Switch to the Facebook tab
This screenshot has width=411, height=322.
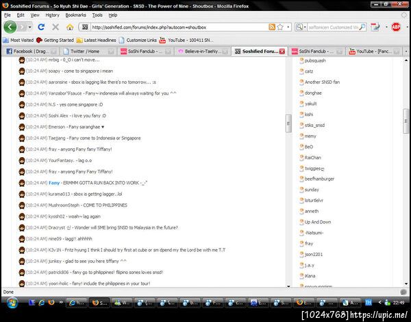pos(31,51)
